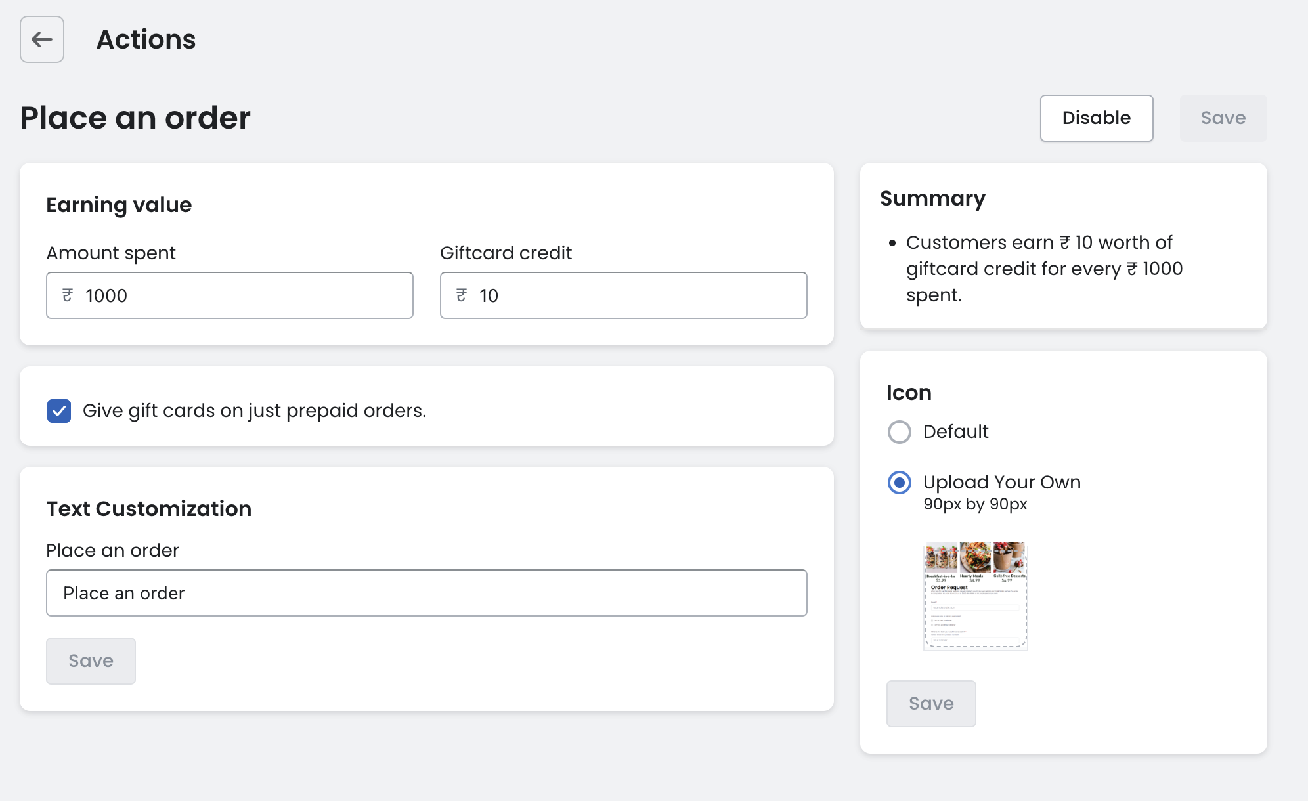
Task: Click the back arrow button
Action: (x=42, y=39)
